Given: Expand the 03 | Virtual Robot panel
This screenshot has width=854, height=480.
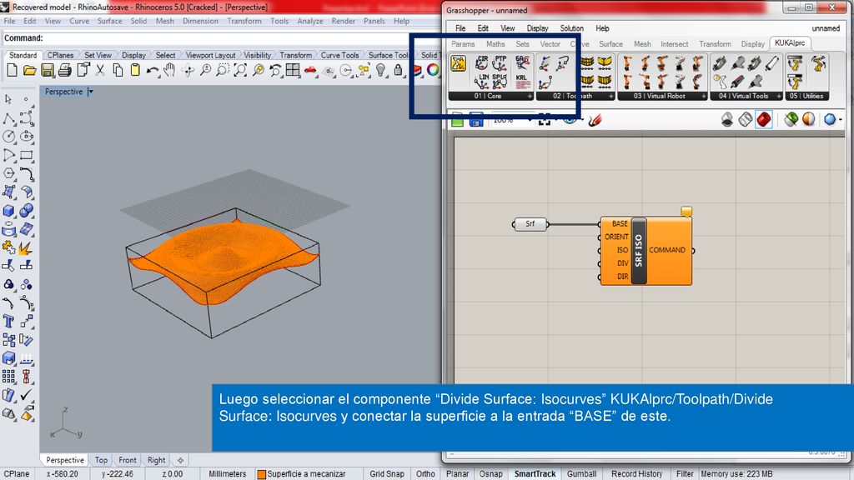Looking at the screenshot, I should 704,97.
